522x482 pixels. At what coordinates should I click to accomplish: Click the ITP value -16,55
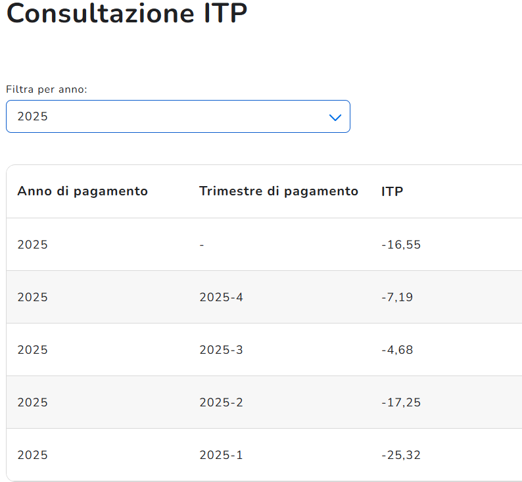click(401, 245)
